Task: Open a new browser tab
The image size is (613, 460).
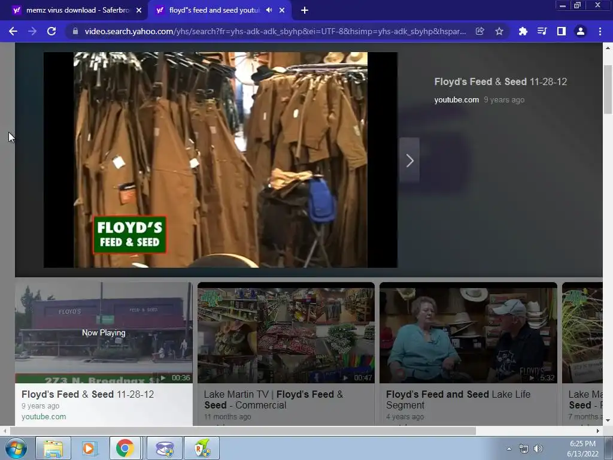Action: [305, 11]
